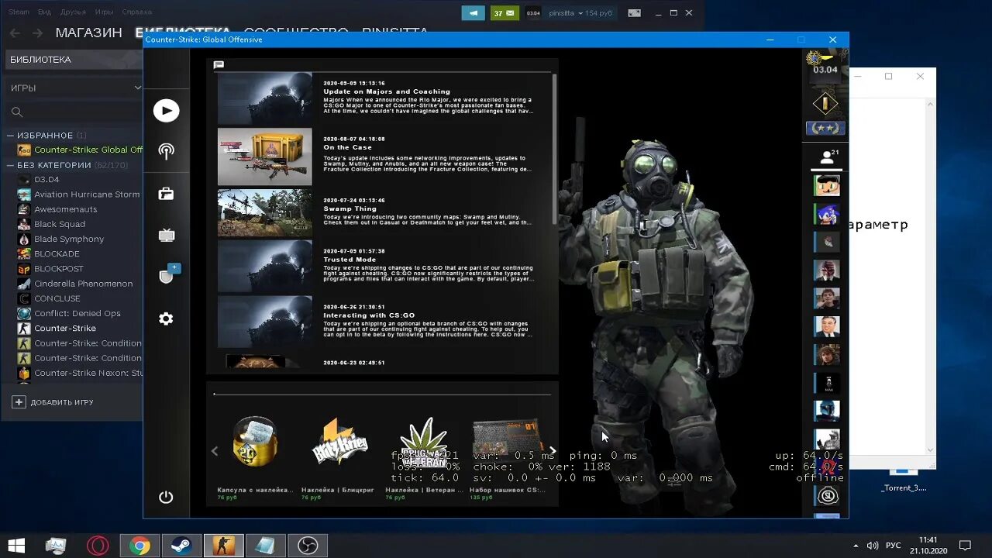Go forward with Steam's forward arrow

(x=37, y=33)
